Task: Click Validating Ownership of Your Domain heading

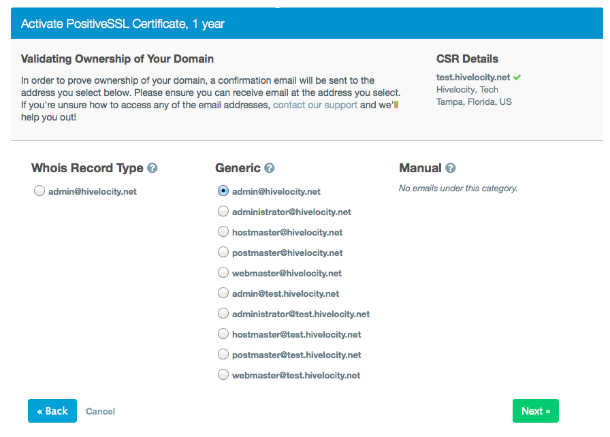Action: (x=117, y=59)
